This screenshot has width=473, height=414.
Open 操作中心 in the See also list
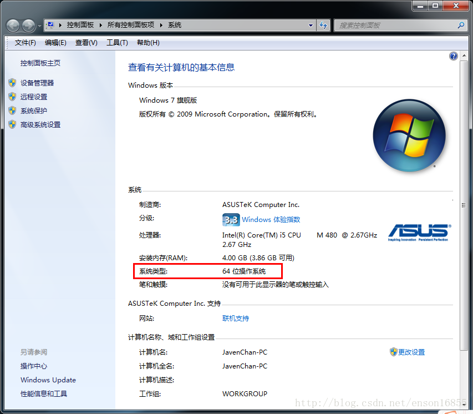34,366
